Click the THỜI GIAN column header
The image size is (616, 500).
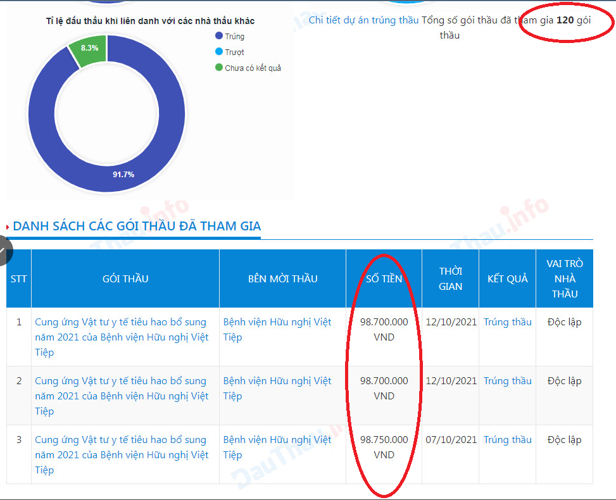[x=450, y=278]
